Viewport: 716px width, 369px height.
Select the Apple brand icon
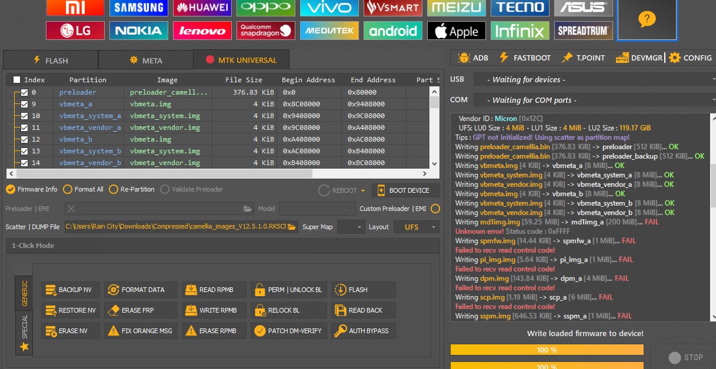click(x=457, y=31)
